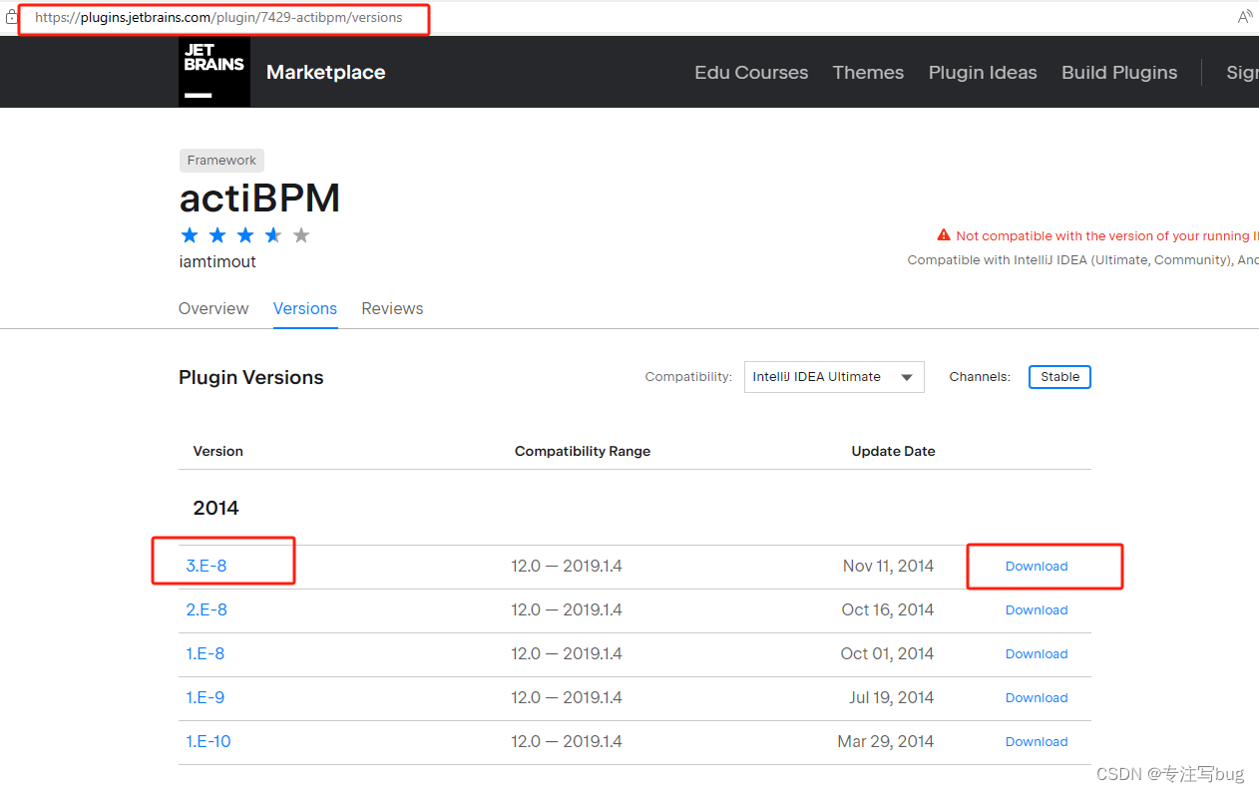Click the Framework tag
1259x793 pixels.
(x=221, y=160)
